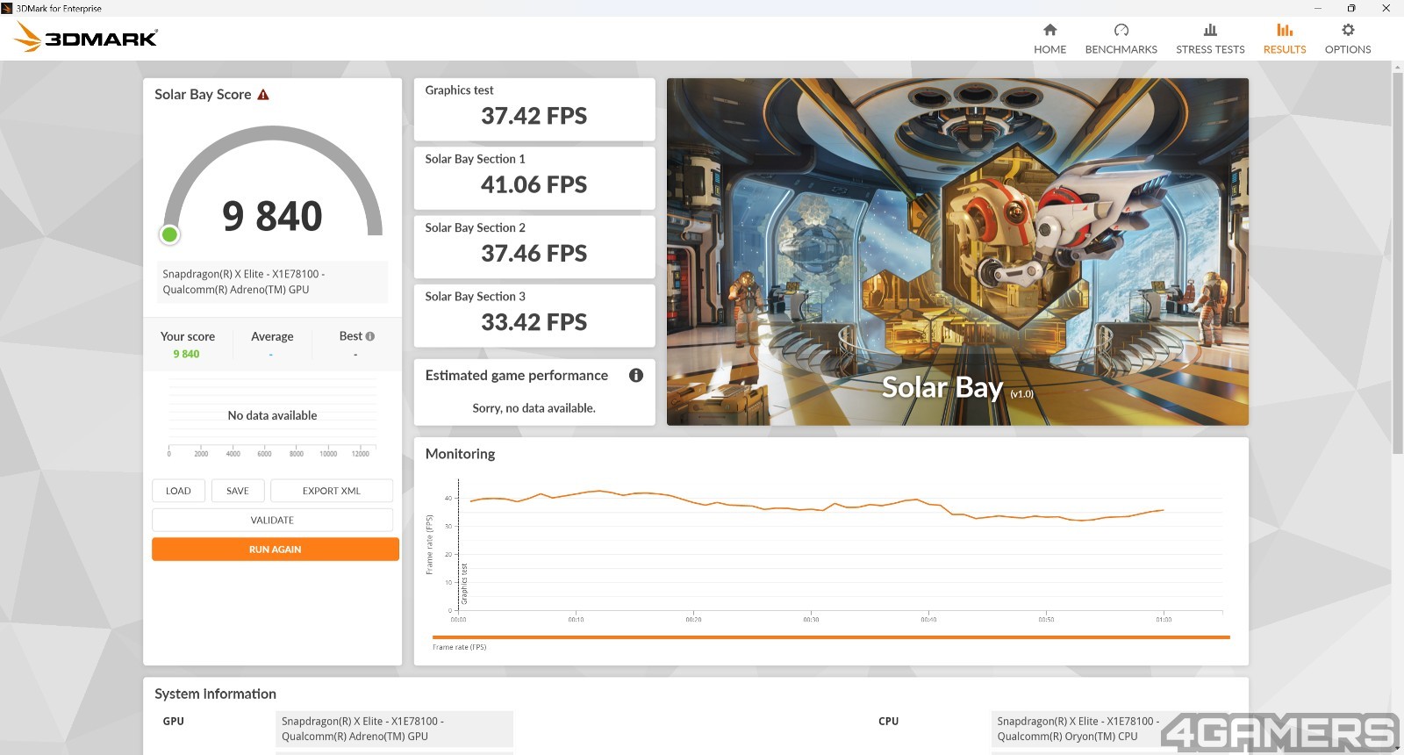Click the Graphics test 37.42 FPS value

pos(534,116)
